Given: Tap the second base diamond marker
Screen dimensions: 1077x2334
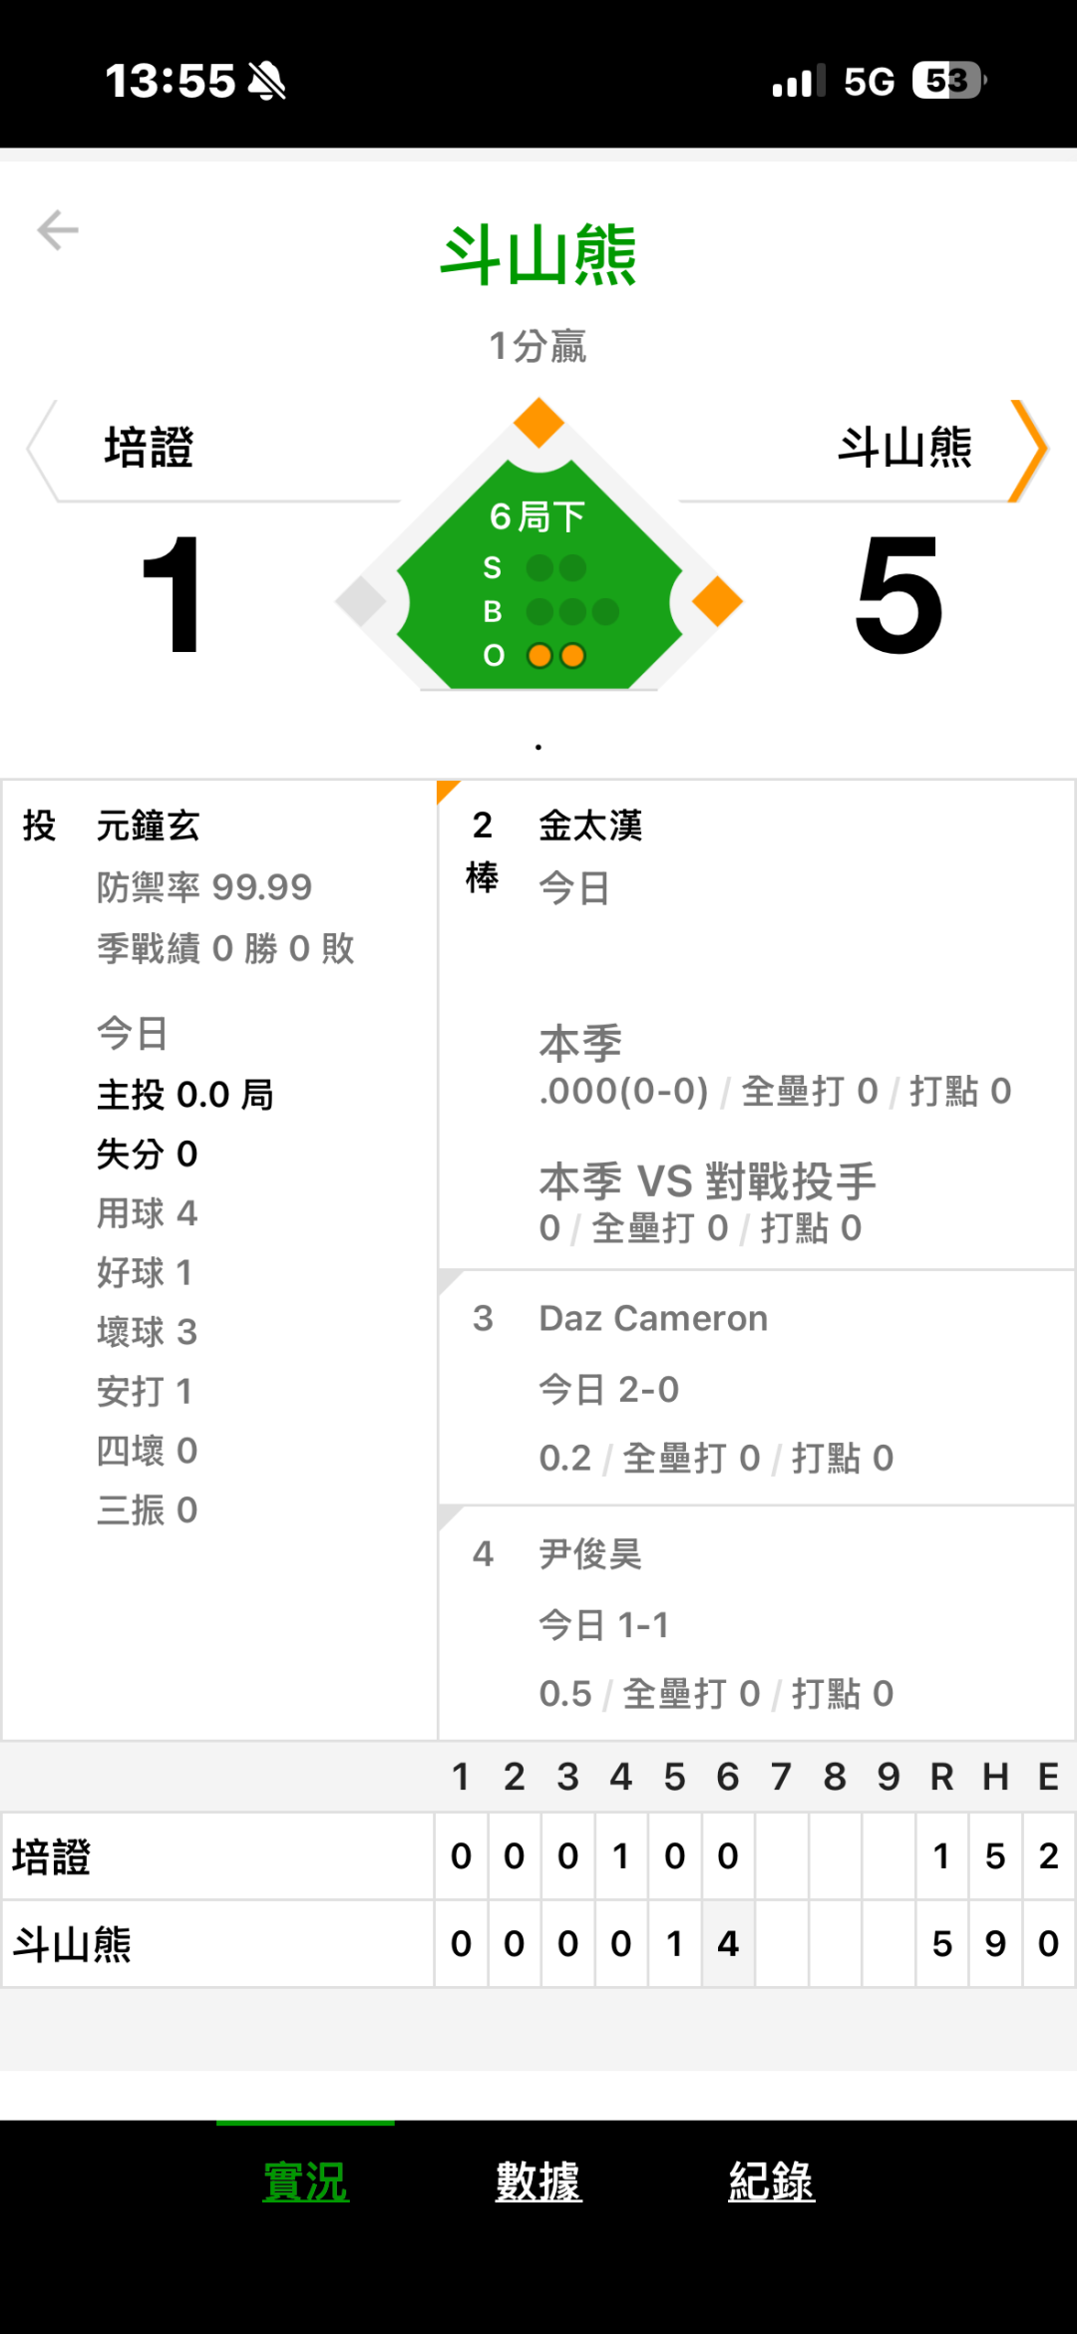Looking at the screenshot, I should pyautogui.click(x=538, y=423).
